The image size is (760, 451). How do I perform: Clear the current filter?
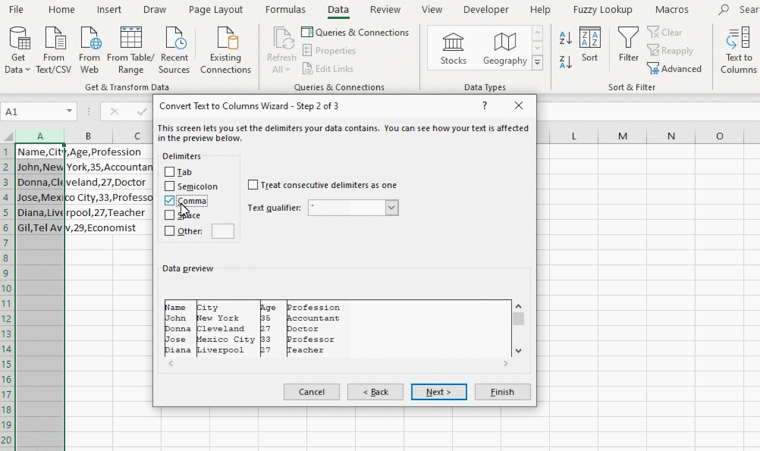point(665,32)
